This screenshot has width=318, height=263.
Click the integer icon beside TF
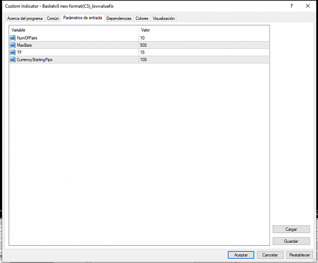[13, 52]
